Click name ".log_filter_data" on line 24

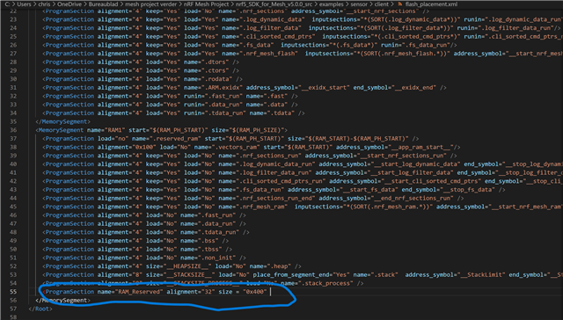272,28
